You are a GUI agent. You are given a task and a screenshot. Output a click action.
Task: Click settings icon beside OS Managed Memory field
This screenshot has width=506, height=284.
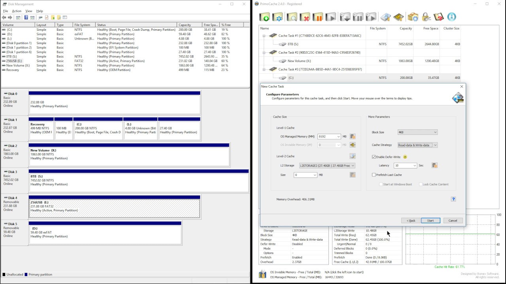[353, 136]
